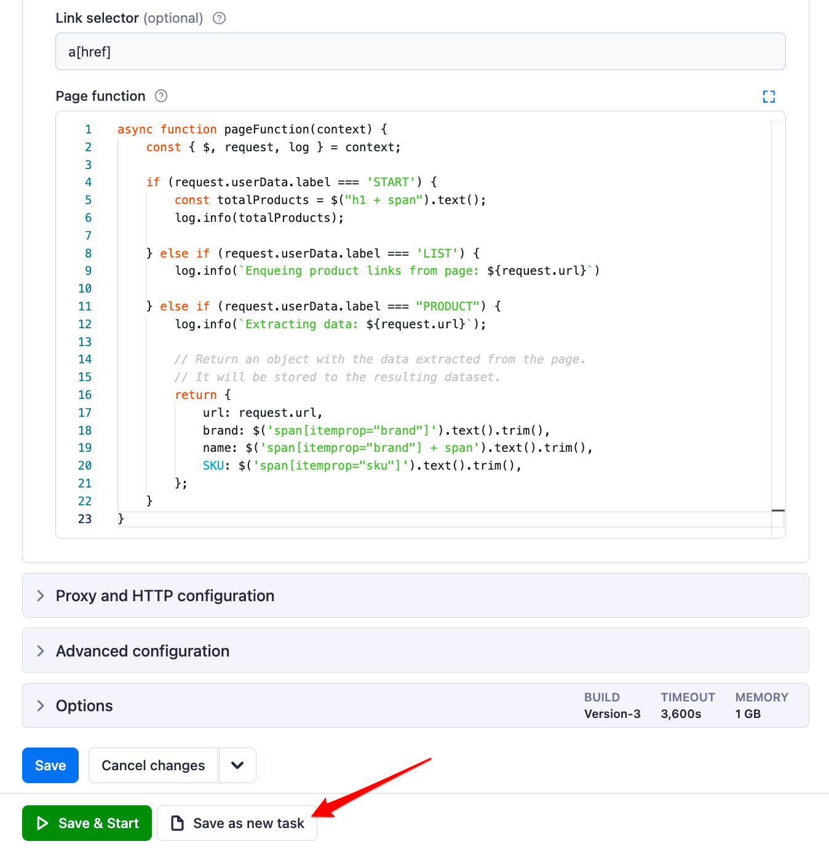Click the play icon on Save & Start
This screenshot has width=829, height=852.
[42, 823]
